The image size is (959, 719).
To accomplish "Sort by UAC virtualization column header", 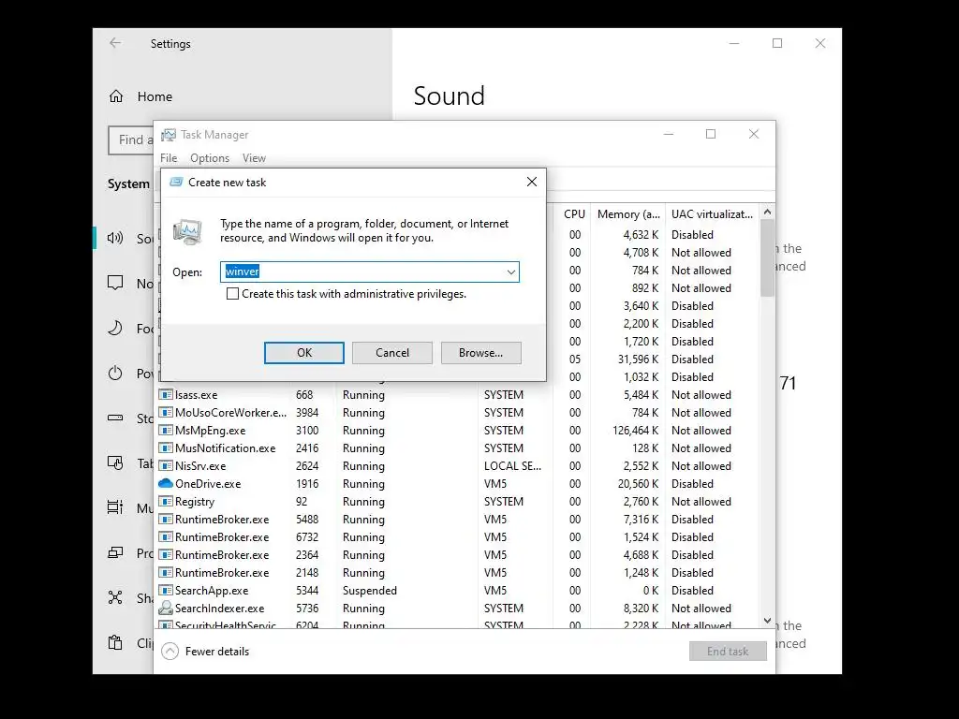I will (x=712, y=214).
